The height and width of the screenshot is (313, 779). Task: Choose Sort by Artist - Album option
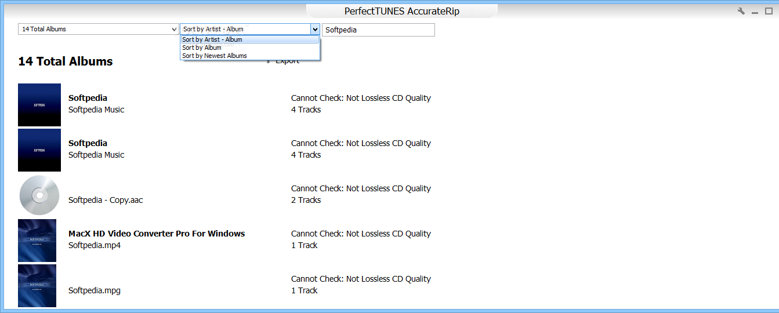249,39
